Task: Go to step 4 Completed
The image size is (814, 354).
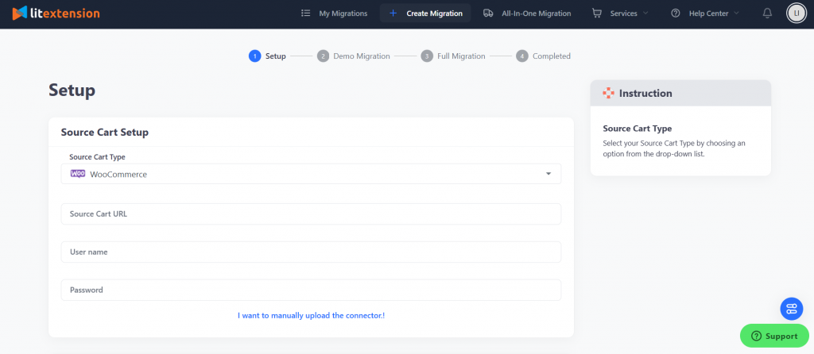Action: pyautogui.click(x=544, y=56)
